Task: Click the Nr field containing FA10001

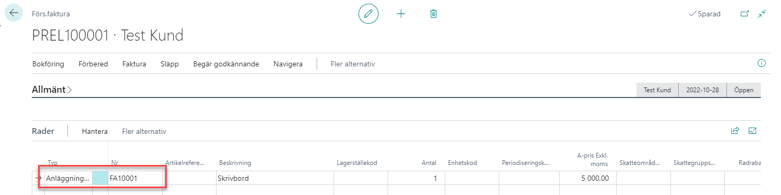Action: (135, 178)
